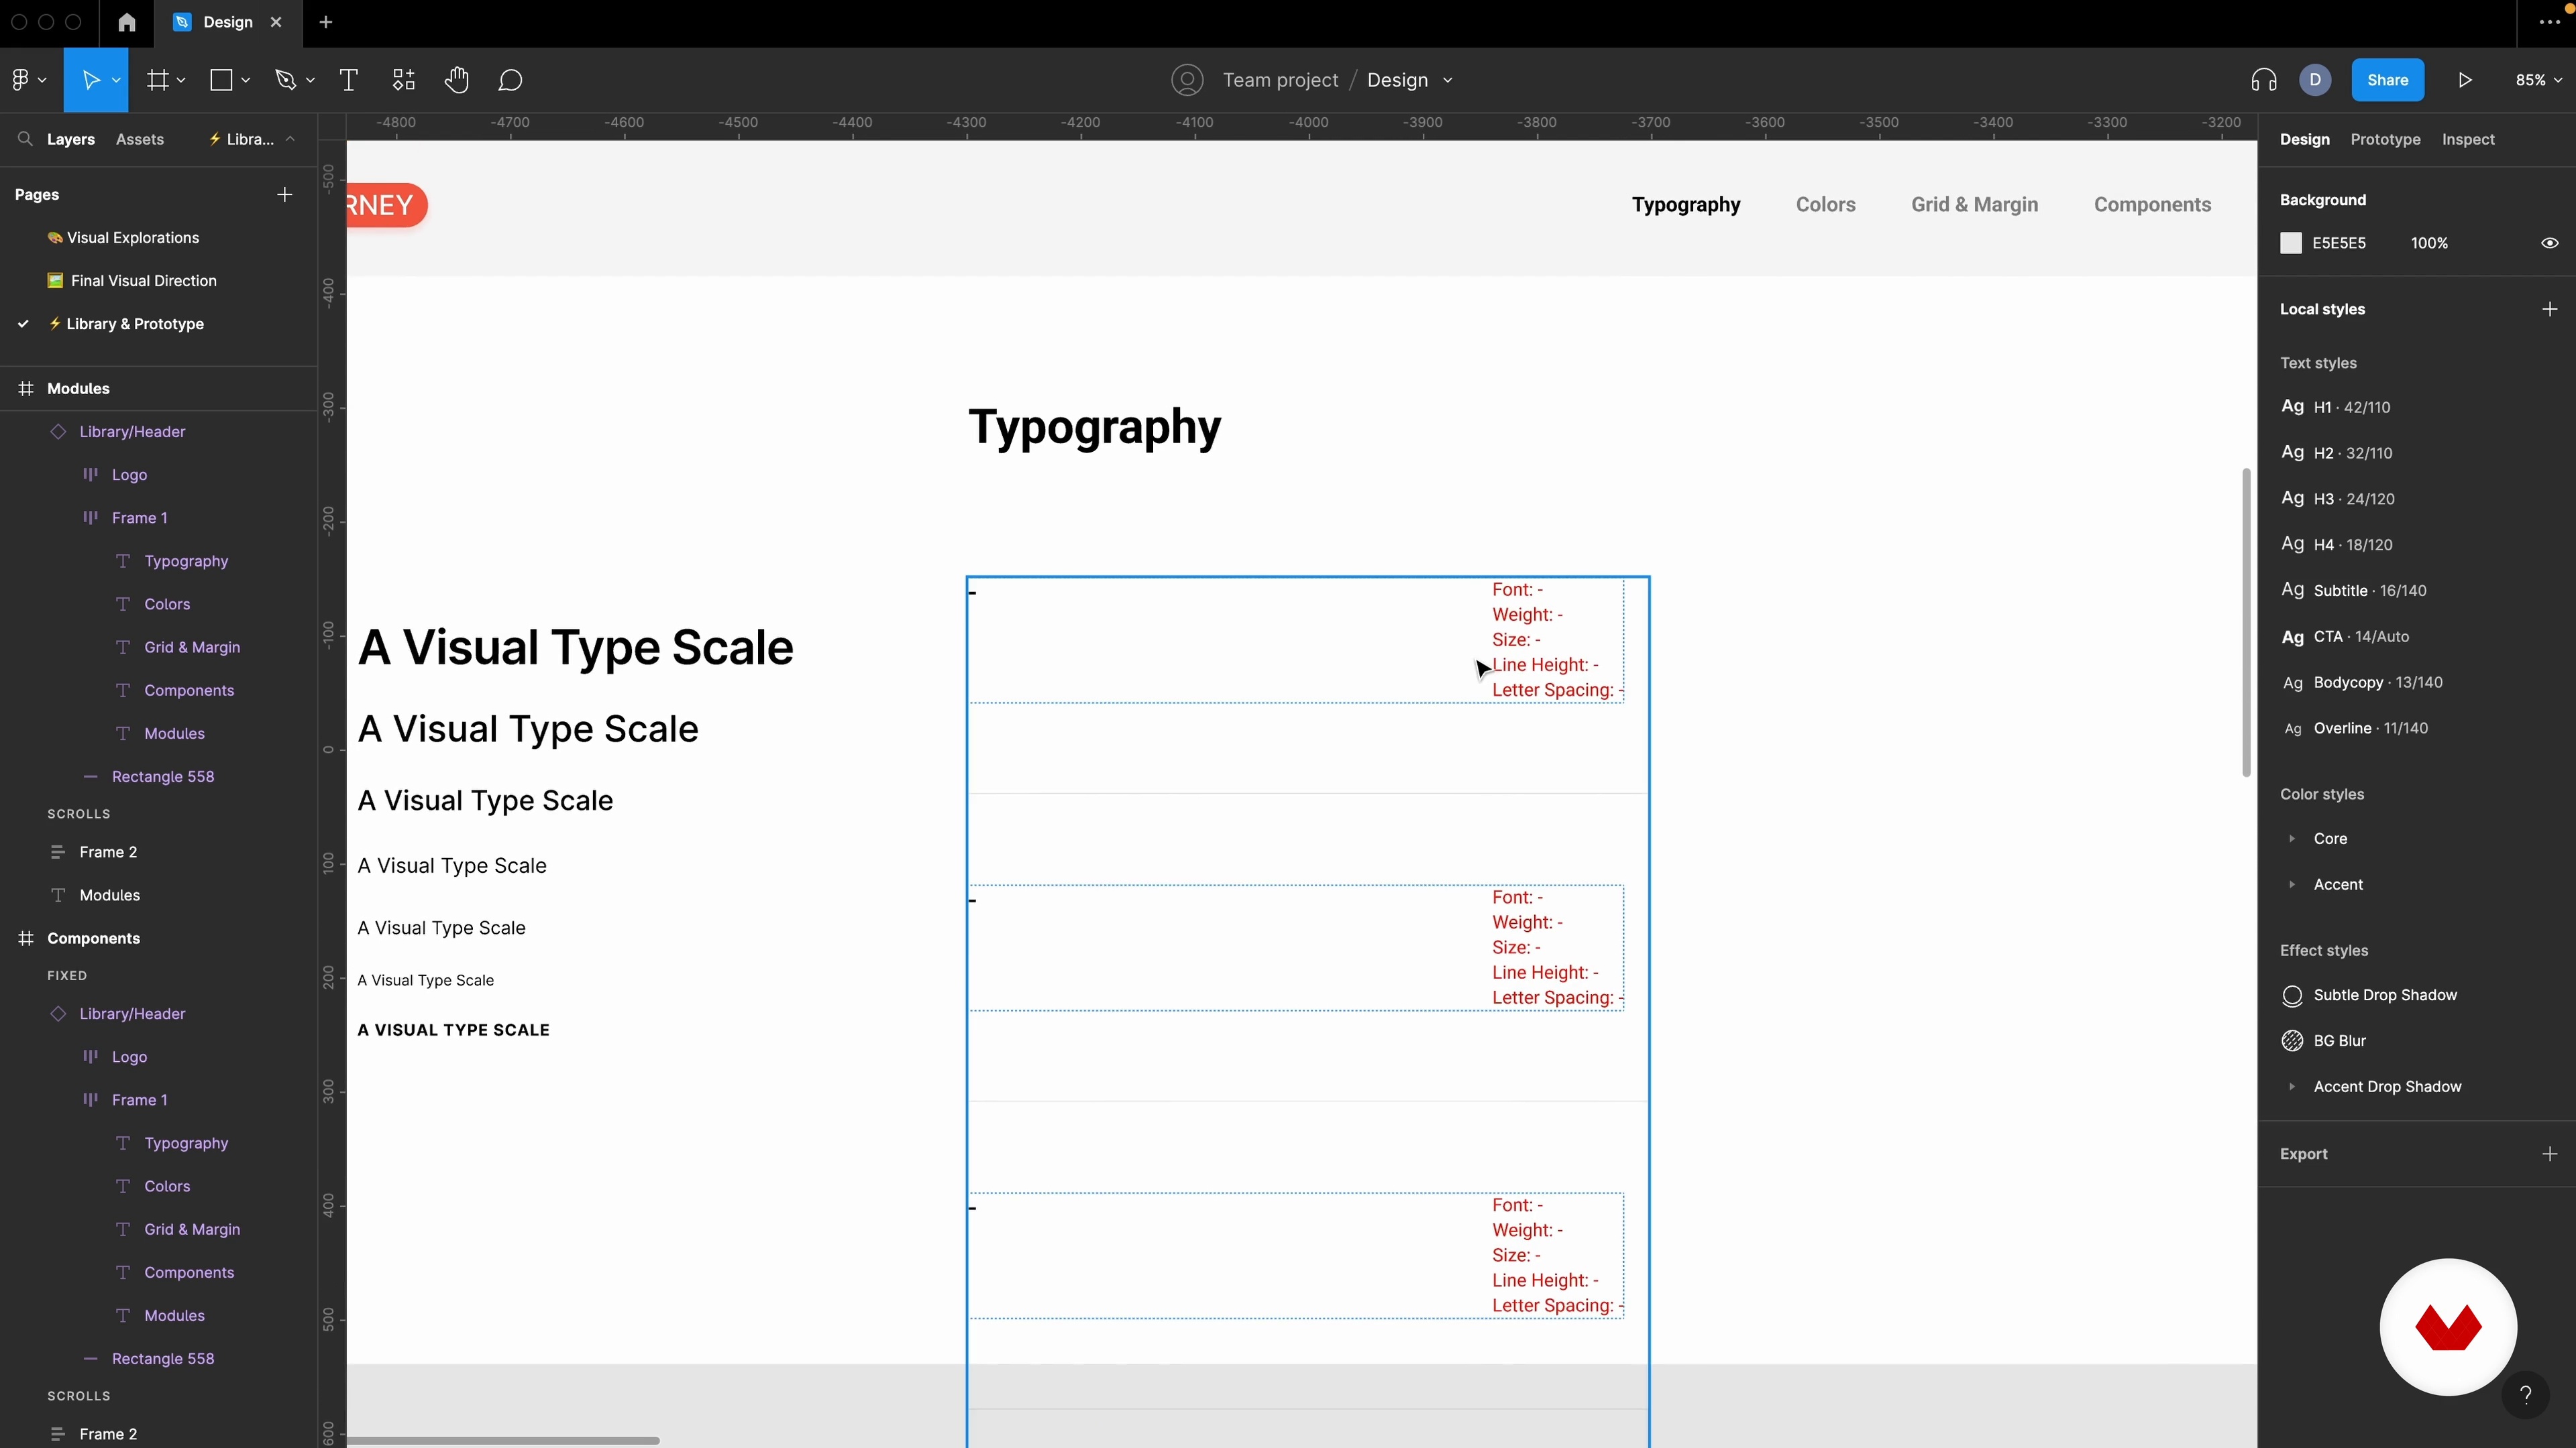Select the Text tool

pyautogui.click(x=349, y=80)
